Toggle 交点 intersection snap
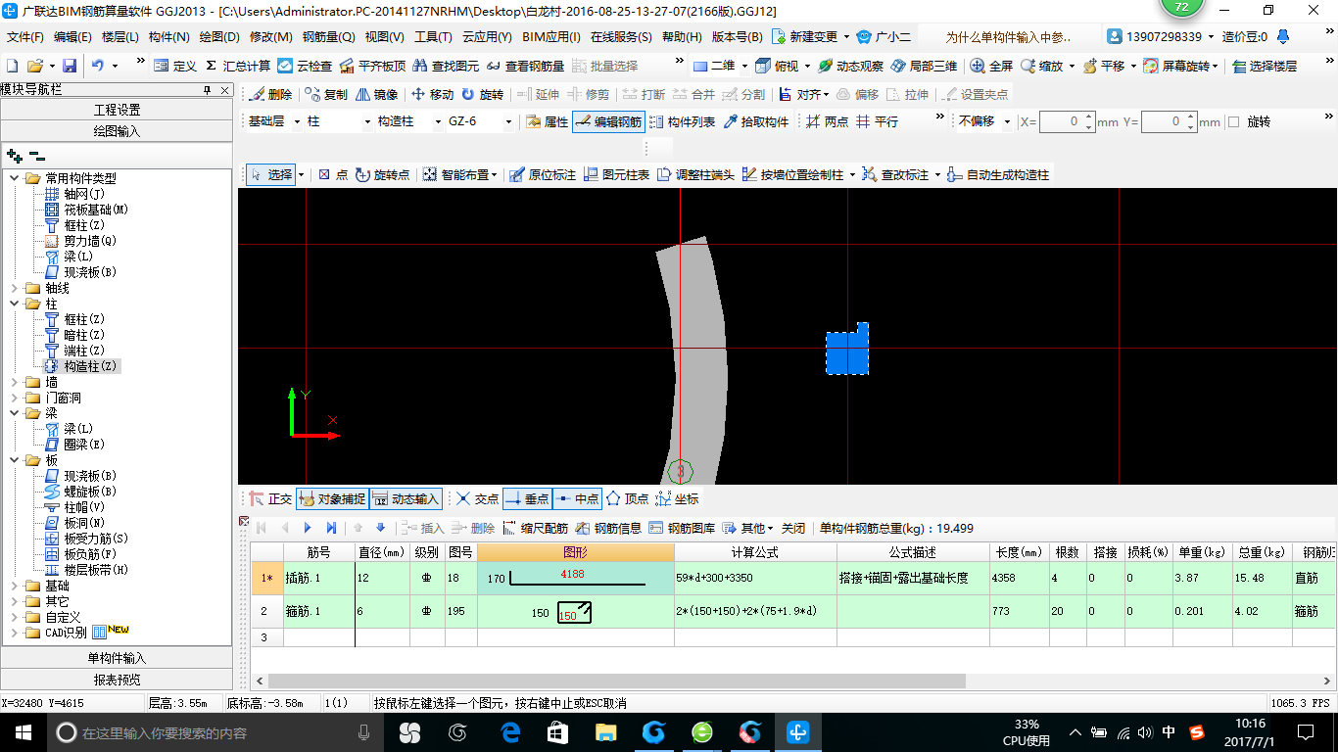Screen dimensions: 1338x752 coord(477,499)
